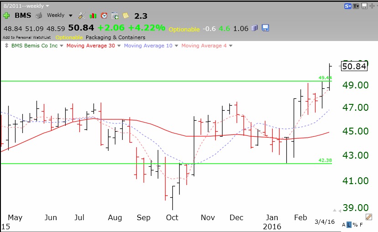The height and width of the screenshot is (232, 378).
Task: Switch to percent scale with % button
Action: (x=355, y=225)
